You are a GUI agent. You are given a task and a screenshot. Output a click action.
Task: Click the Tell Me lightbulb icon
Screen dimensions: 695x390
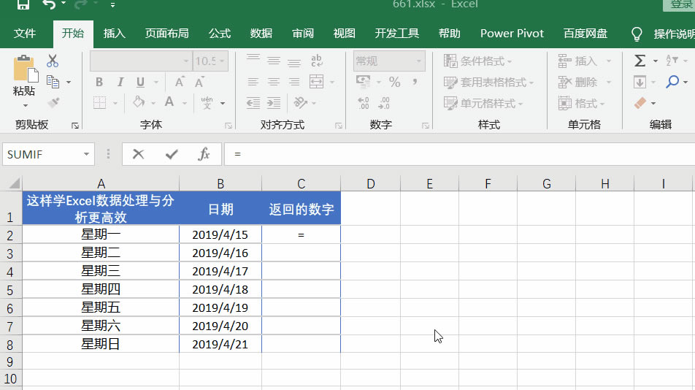[637, 34]
